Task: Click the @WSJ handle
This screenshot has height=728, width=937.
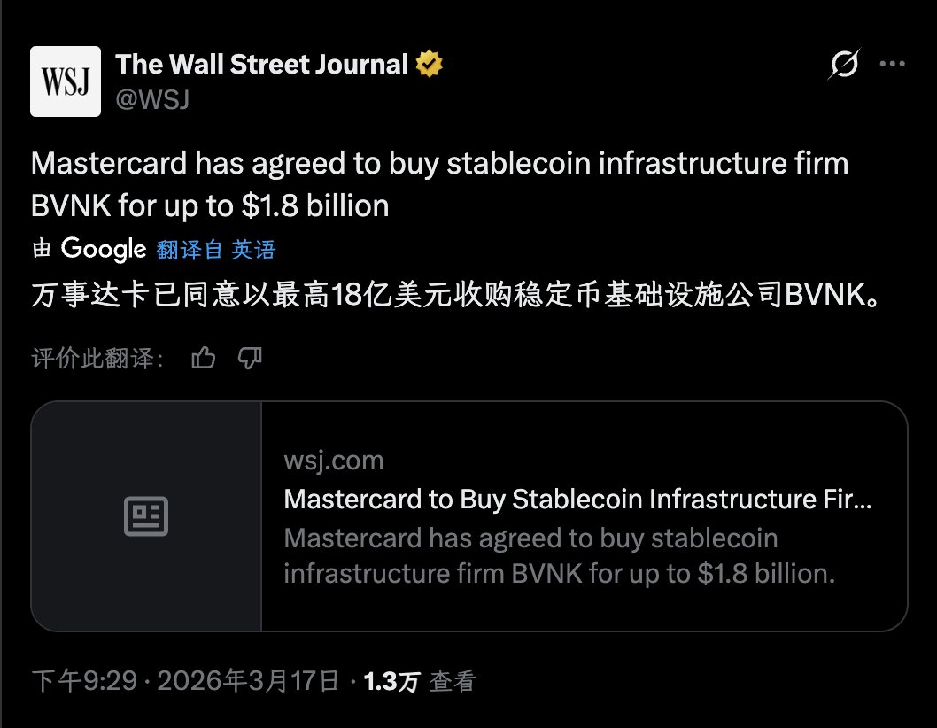Action: (x=151, y=99)
